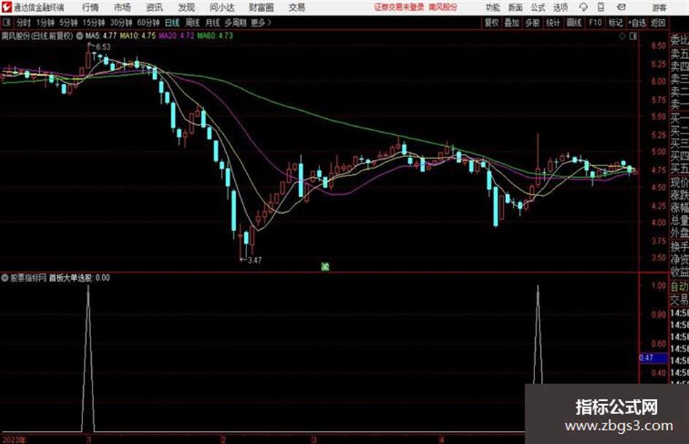This screenshot has width=689, height=444.
Task: Click the 复权 toolbar button
Action: pos(491,23)
